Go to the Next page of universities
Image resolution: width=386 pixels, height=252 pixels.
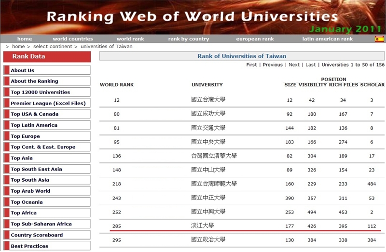[x=294, y=65]
